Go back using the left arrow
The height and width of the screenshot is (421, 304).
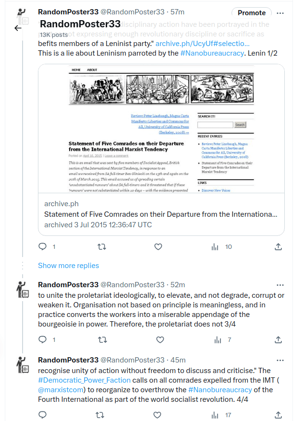click(18, 28)
